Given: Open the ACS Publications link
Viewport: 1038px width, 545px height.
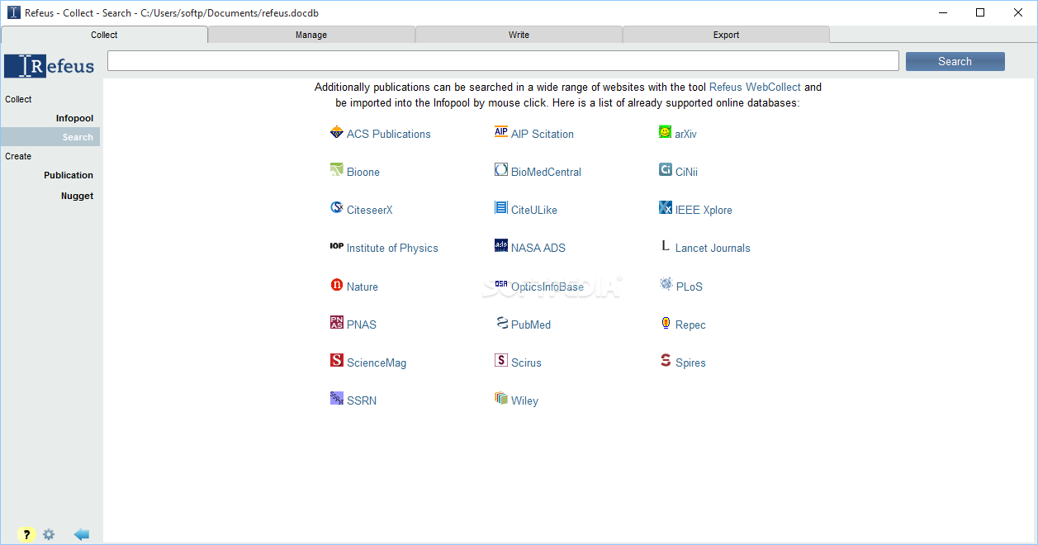Looking at the screenshot, I should click(389, 134).
